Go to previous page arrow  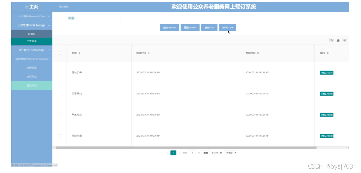(167, 153)
